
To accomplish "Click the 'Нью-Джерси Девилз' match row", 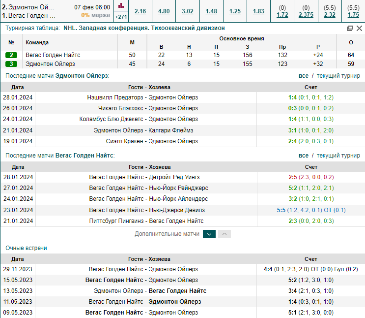I will click(x=183, y=210).
